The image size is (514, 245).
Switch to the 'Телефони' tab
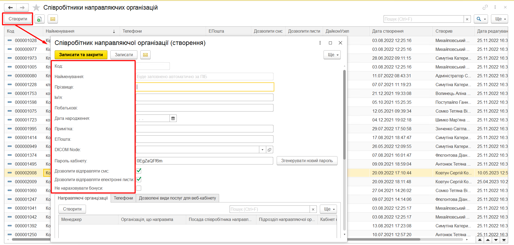[123, 198]
